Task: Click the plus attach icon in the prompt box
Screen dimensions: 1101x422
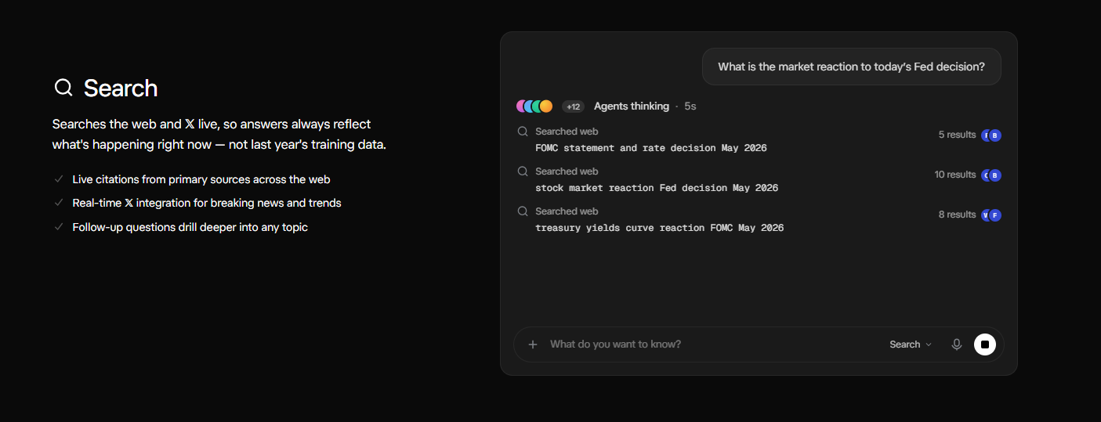Action: point(533,344)
